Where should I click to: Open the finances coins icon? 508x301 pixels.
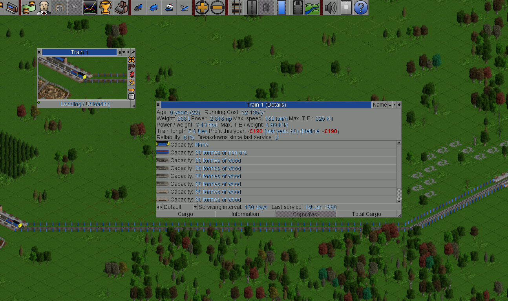(x=29, y=7)
